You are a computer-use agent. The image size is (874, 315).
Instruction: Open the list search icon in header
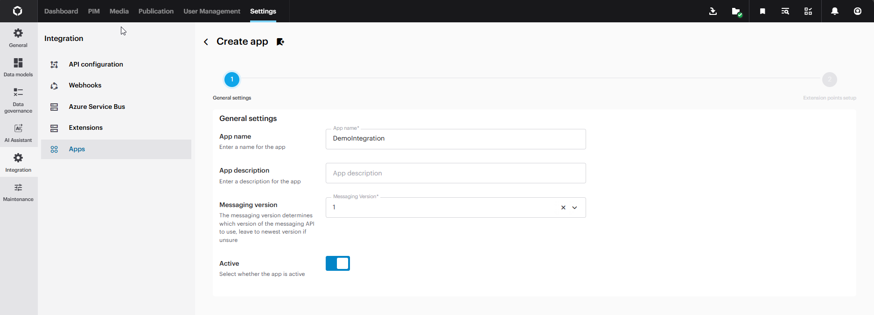coord(785,11)
